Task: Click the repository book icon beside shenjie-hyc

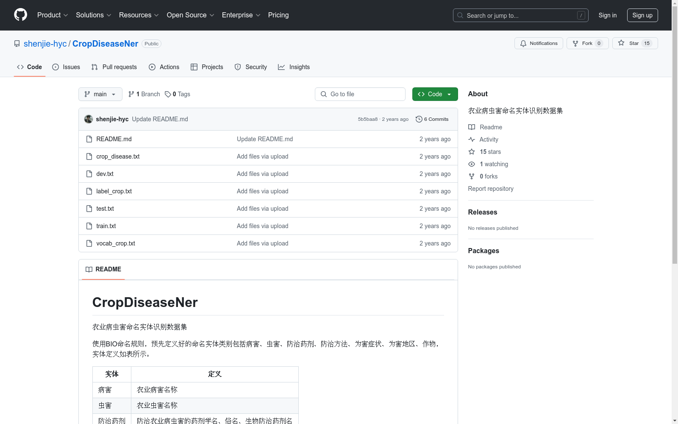Action: point(17,44)
